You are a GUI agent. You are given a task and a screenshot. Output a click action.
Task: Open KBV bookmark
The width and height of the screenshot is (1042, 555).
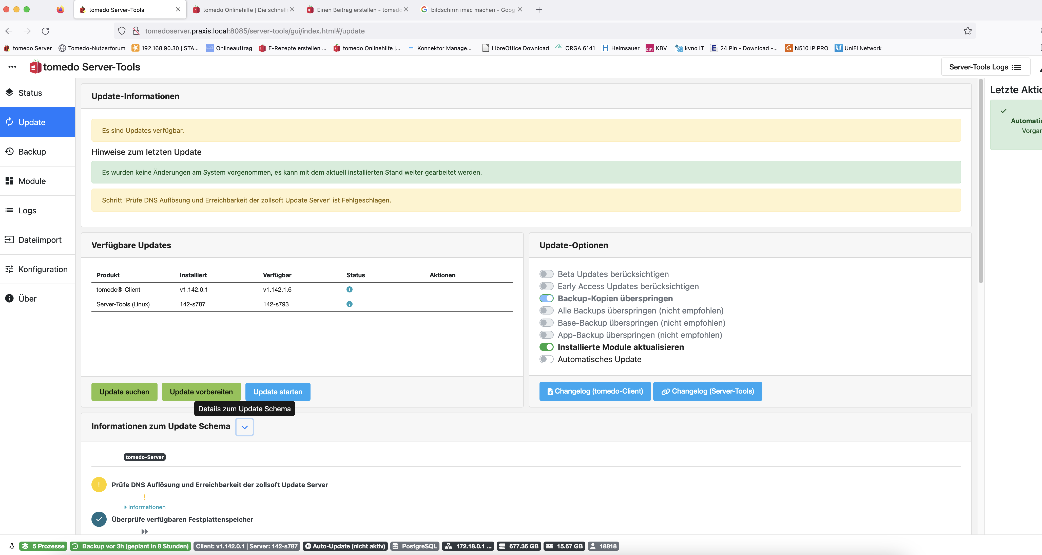(656, 48)
